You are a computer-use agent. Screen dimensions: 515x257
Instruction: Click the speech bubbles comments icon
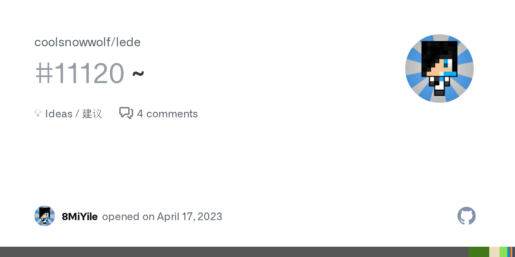(x=126, y=113)
